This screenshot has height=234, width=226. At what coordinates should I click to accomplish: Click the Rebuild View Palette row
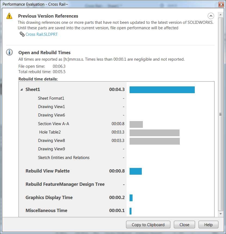pyautogui.click(x=48, y=171)
